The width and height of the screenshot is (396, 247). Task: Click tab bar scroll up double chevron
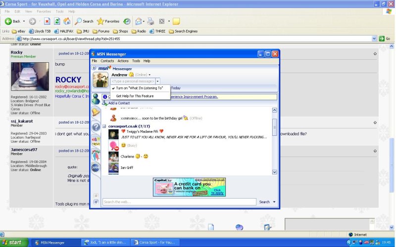(x=96, y=196)
